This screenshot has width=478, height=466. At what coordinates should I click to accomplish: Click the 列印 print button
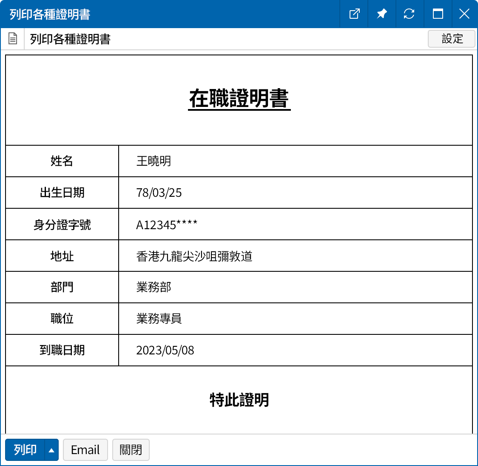point(24,449)
